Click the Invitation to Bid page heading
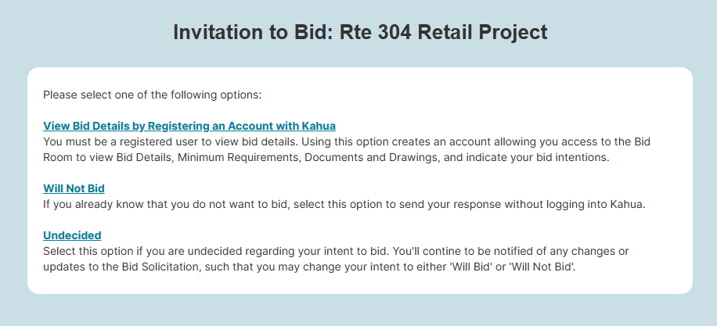The width and height of the screenshot is (717, 326). click(359, 32)
